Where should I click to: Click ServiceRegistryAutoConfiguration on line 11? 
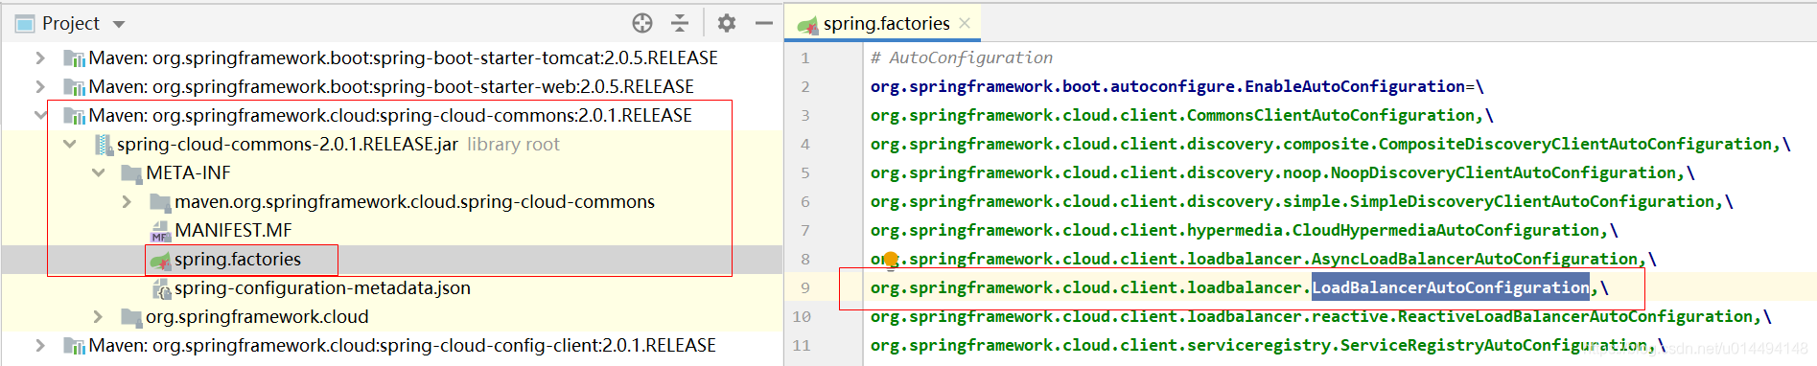click(x=1494, y=345)
